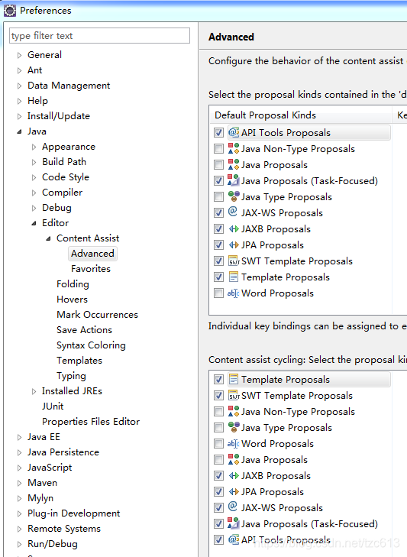Uncheck Template Proposals in cycling list

(x=218, y=380)
